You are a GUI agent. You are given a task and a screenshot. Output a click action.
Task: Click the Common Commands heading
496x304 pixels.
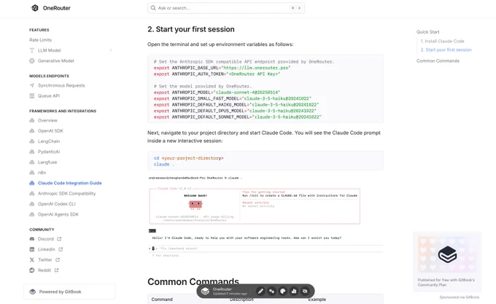click(193, 281)
